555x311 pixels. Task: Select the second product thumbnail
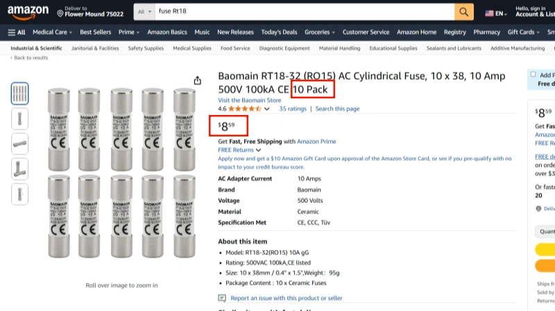20,118
